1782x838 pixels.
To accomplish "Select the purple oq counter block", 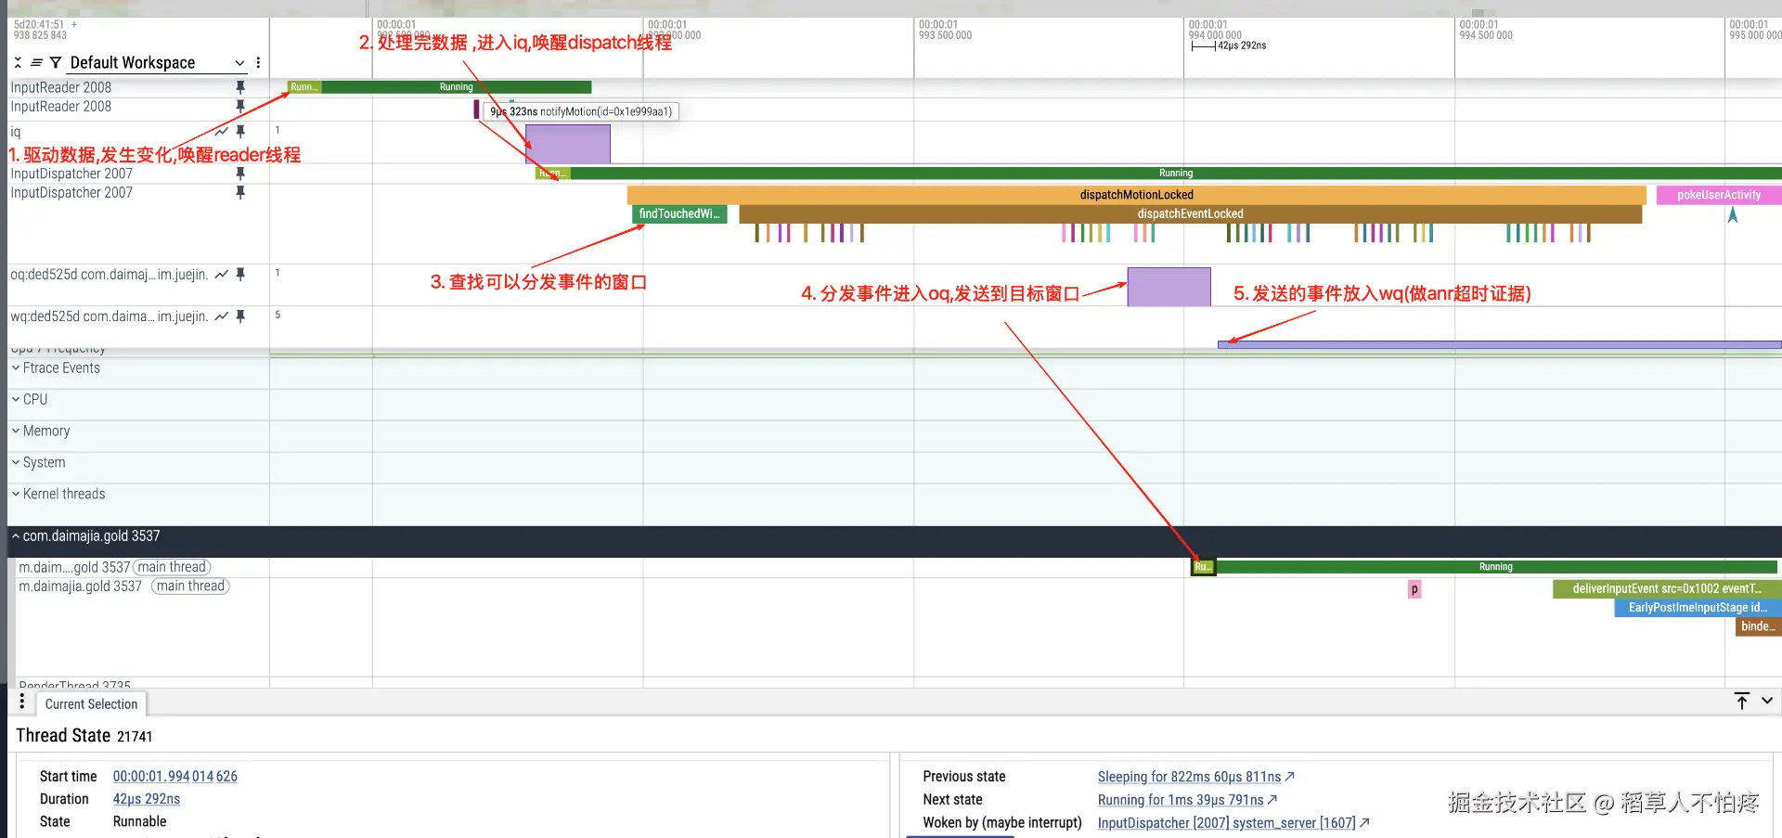I will [1169, 287].
